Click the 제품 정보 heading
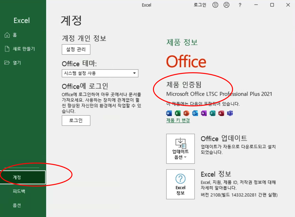Screen dimensions: 295x217 [182, 42]
